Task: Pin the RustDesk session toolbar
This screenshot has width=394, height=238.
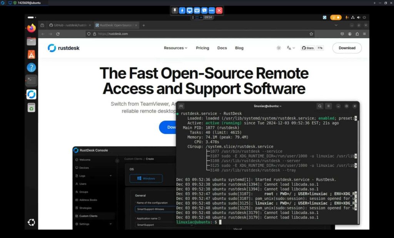Action: click(174, 10)
